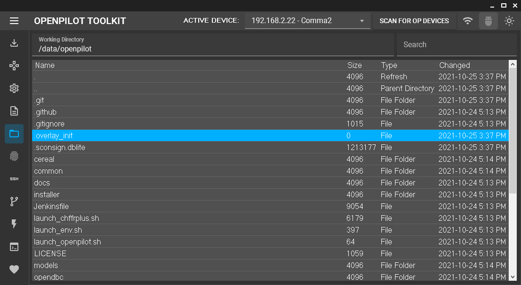Select the docs folder row
Screen dimensions: 521x285
(270, 183)
